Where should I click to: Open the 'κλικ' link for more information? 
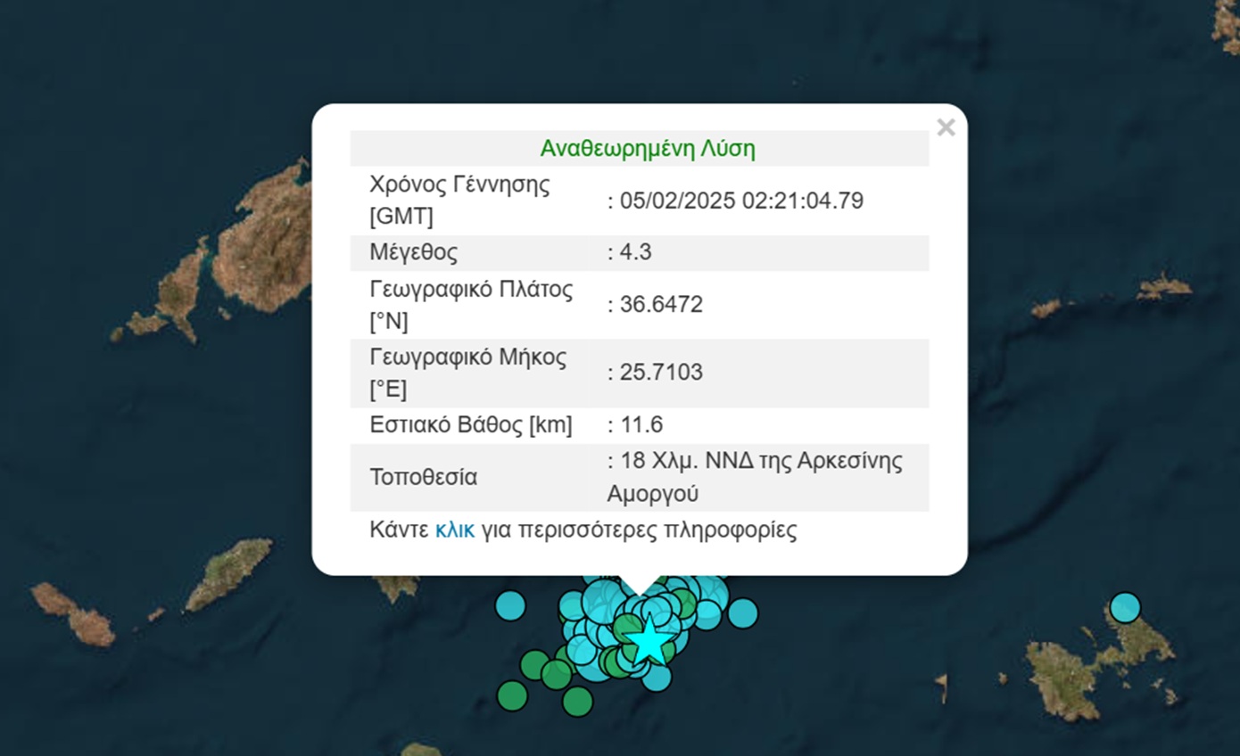(454, 530)
